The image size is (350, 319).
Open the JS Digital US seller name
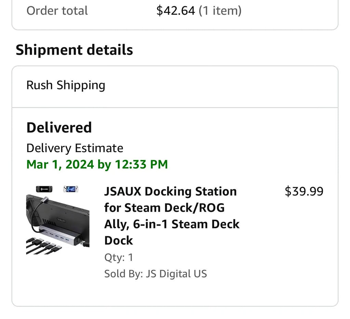(176, 274)
